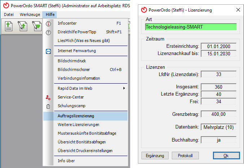Close the Lizenzierung dialog with X

click(x=238, y=10)
